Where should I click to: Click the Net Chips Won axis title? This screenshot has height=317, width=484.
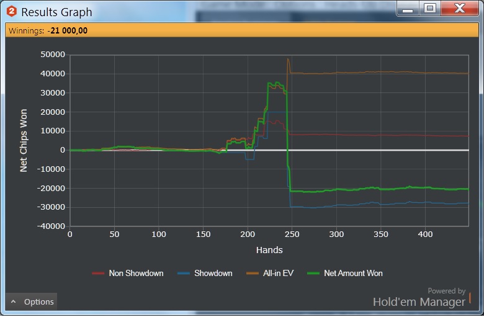pos(24,140)
